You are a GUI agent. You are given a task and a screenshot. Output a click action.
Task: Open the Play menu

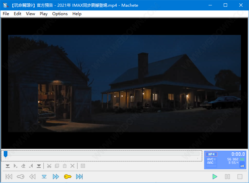(x=43, y=14)
